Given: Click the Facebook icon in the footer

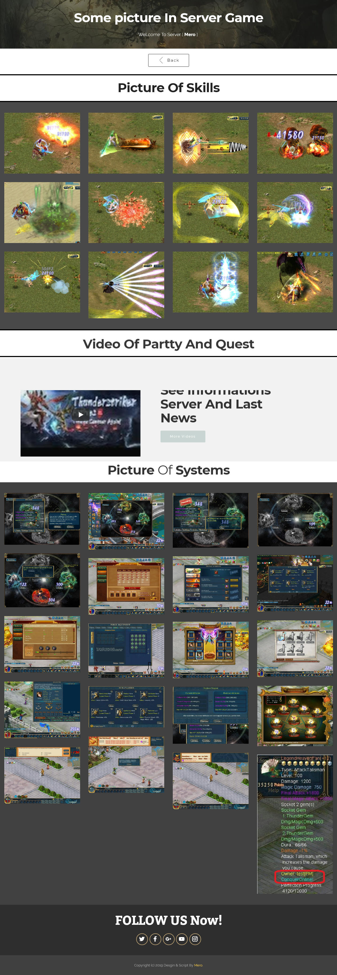Looking at the screenshot, I should [155, 939].
